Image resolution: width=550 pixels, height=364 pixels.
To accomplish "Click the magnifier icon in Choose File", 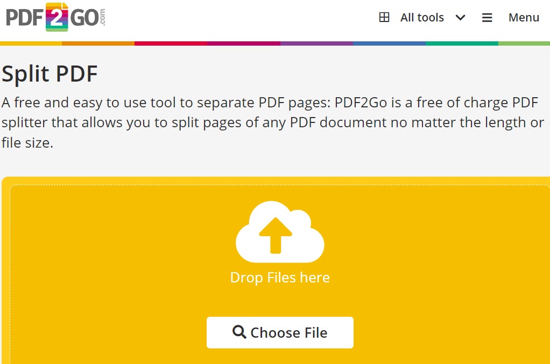I will pos(239,332).
